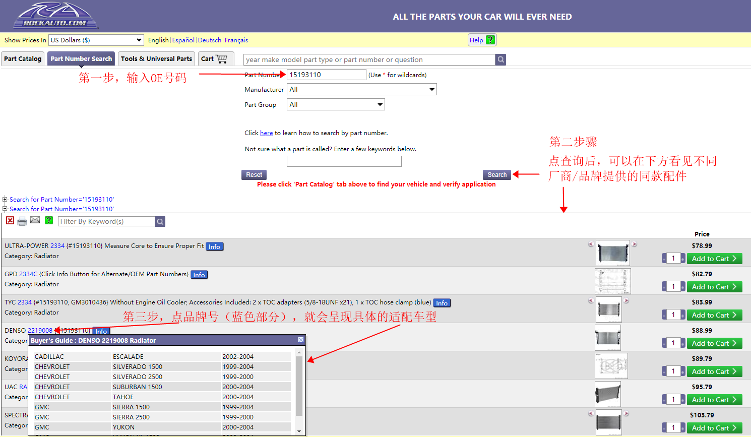Screen dimensions: 751x437
Task: Add $78.99 ULTRA-POWER radiator to cart
Action: tap(714, 259)
